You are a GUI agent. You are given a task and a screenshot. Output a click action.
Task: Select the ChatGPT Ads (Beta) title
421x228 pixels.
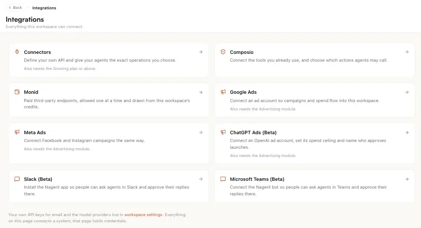(253, 133)
